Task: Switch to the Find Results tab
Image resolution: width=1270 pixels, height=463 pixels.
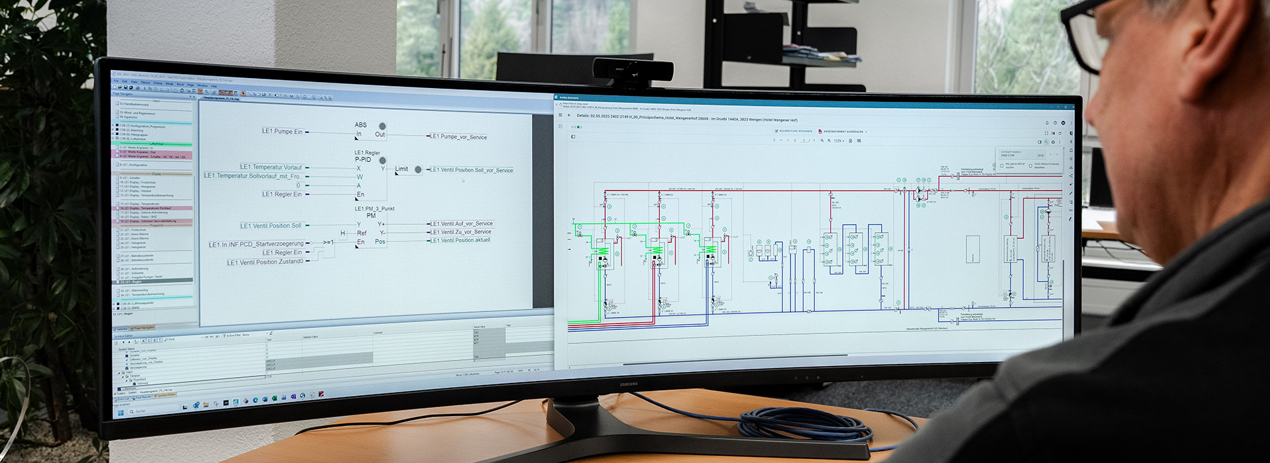Action: coord(142,398)
